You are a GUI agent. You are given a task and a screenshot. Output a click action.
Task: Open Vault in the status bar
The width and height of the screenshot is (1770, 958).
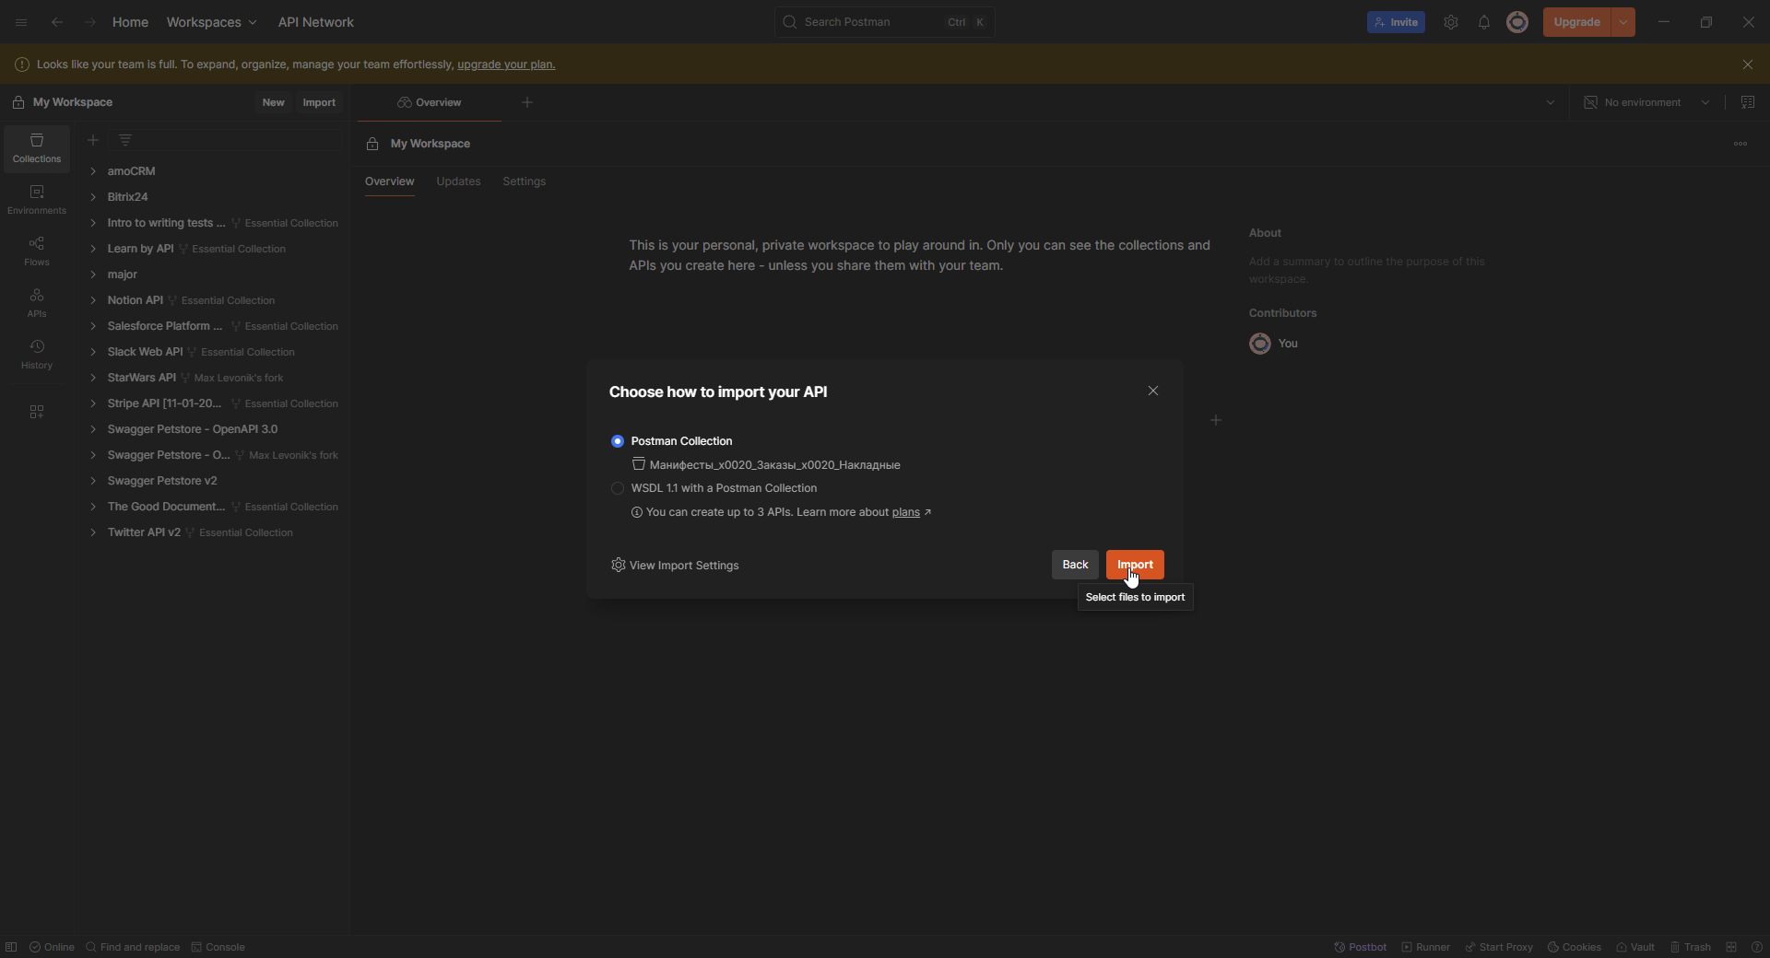(x=1635, y=947)
